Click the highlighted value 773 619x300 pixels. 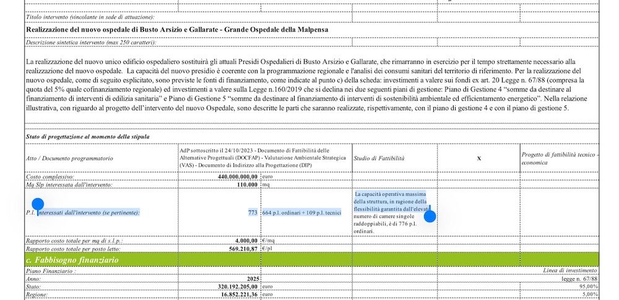pos(253,212)
